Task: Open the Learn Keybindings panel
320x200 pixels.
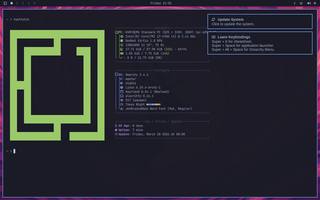Action: pyautogui.click(x=260, y=43)
